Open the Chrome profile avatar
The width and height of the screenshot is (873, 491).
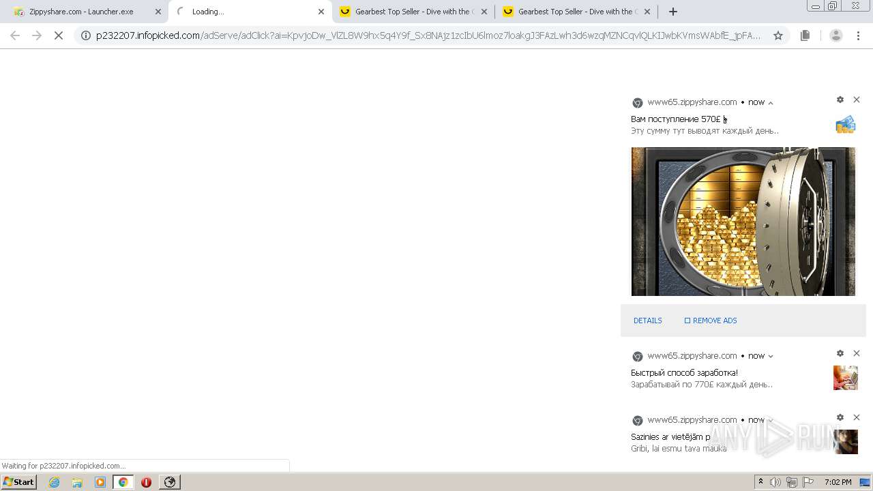[836, 35]
